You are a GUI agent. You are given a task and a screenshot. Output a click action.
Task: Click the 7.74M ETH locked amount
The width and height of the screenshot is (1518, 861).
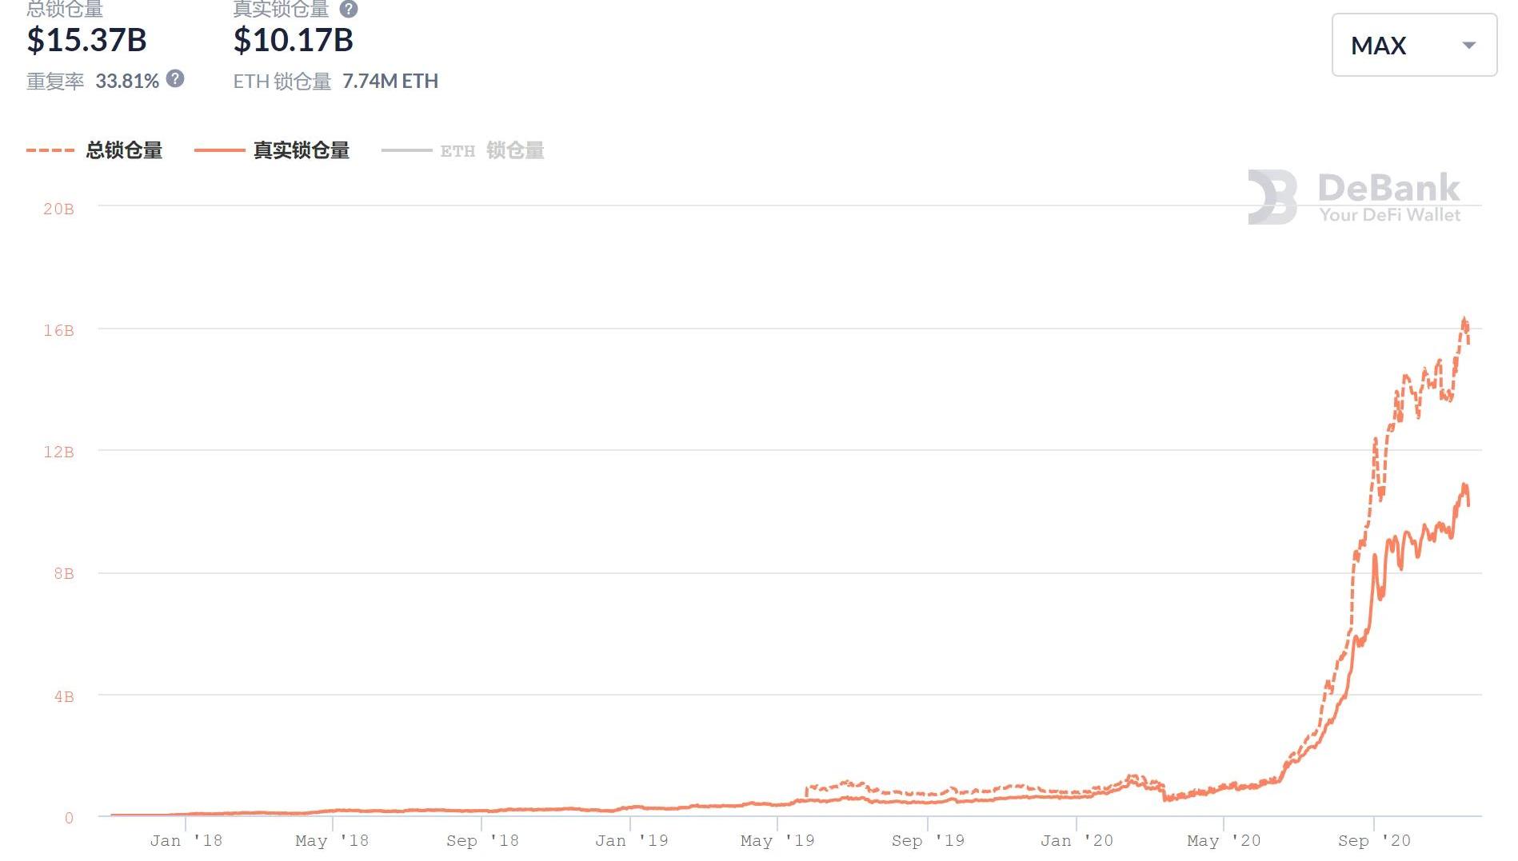[x=389, y=81]
